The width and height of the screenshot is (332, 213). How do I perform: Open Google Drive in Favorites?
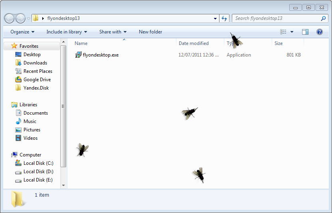point(37,80)
